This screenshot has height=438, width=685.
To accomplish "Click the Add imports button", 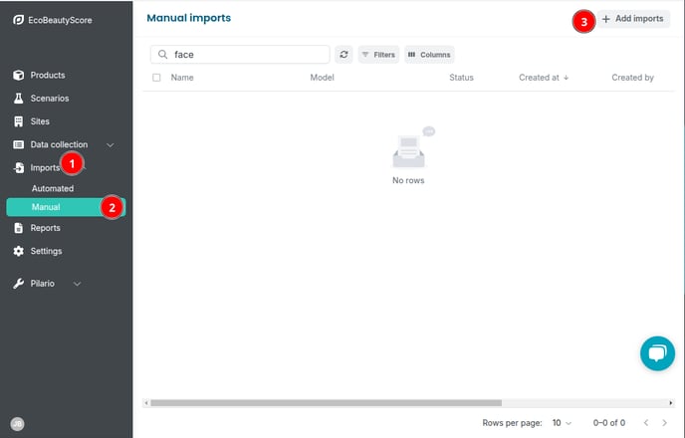I will click(633, 19).
